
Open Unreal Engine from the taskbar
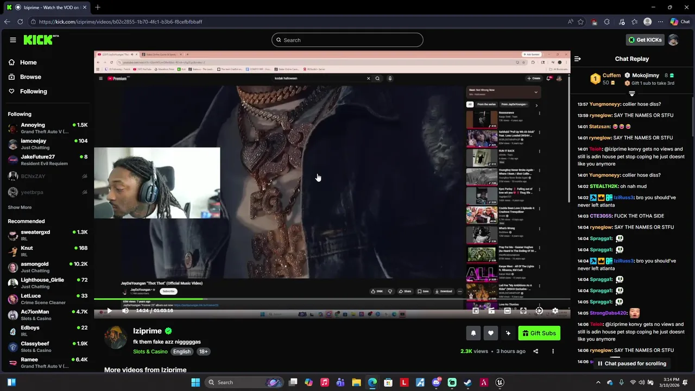500,382
